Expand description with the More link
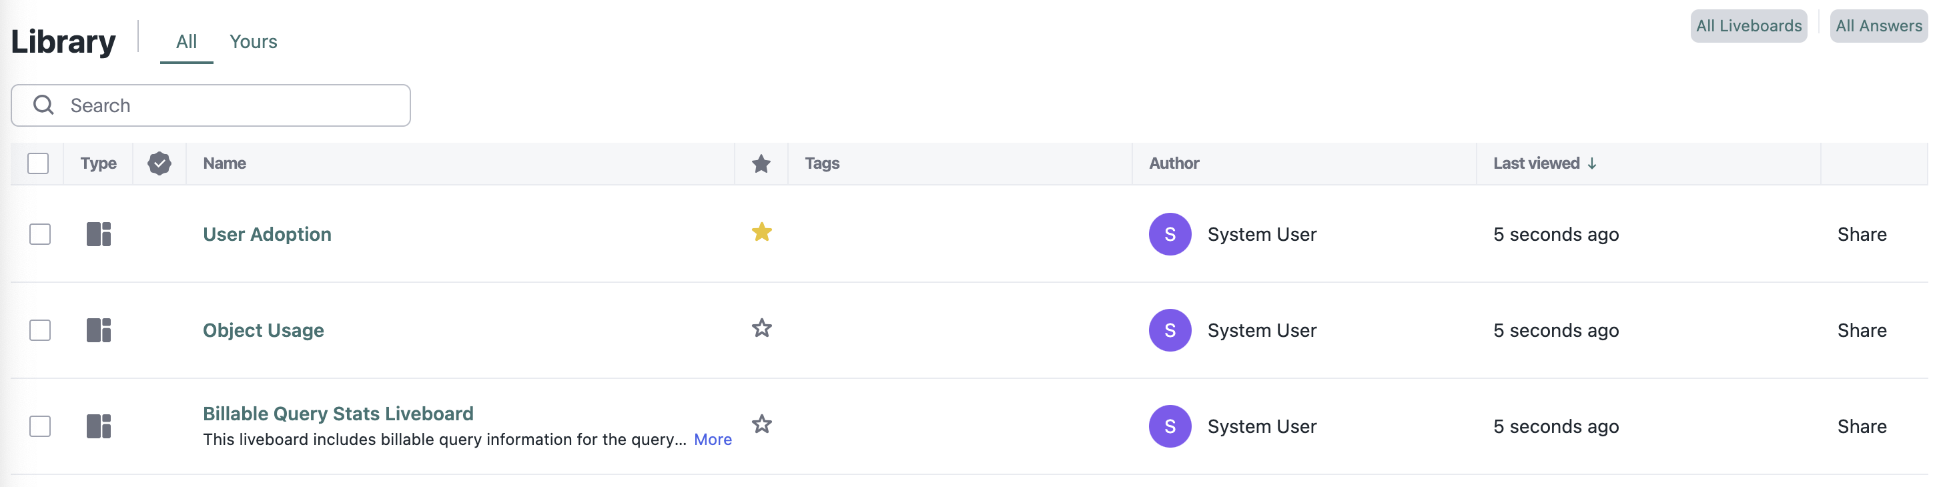 [x=712, y=440]
